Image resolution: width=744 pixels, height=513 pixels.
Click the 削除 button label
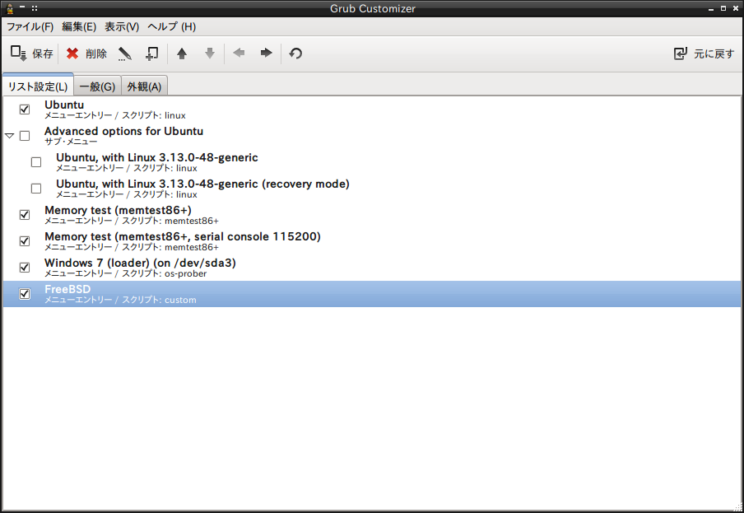pos(96,54)
